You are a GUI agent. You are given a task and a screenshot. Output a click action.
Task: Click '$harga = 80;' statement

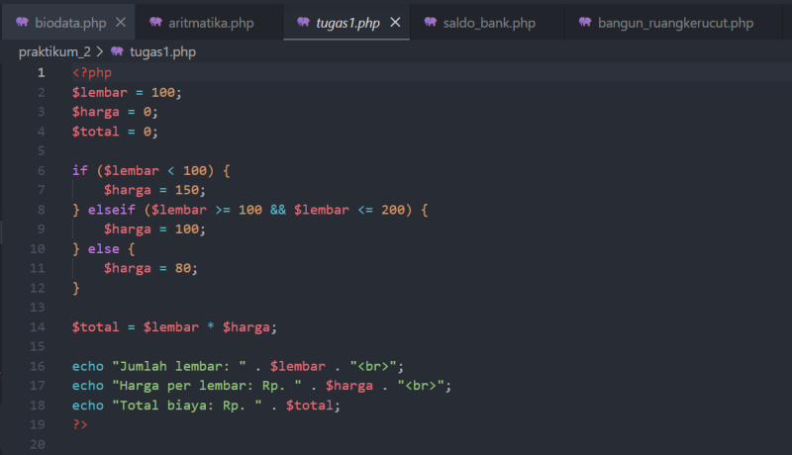tap(150, 268)
